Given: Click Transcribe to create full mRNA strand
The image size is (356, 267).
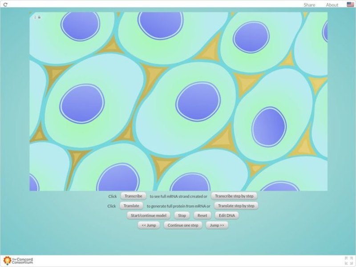Looking at the screenshot, I should (x=133, y=195).
